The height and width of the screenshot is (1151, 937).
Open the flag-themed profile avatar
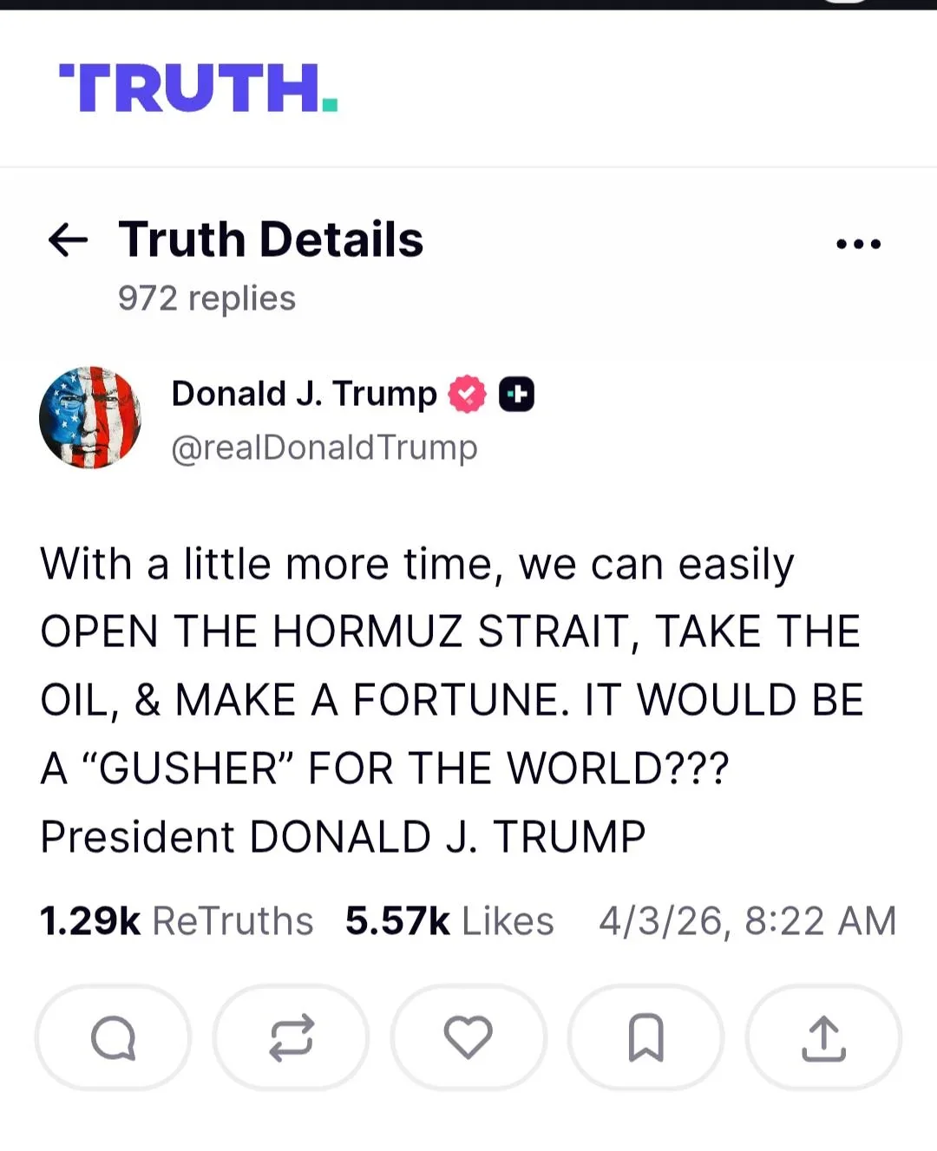pyautogui.click(x=90, y=417)
